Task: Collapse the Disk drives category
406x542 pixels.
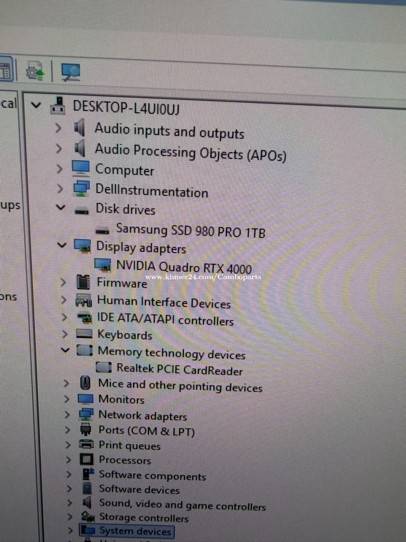Action: 61,208
